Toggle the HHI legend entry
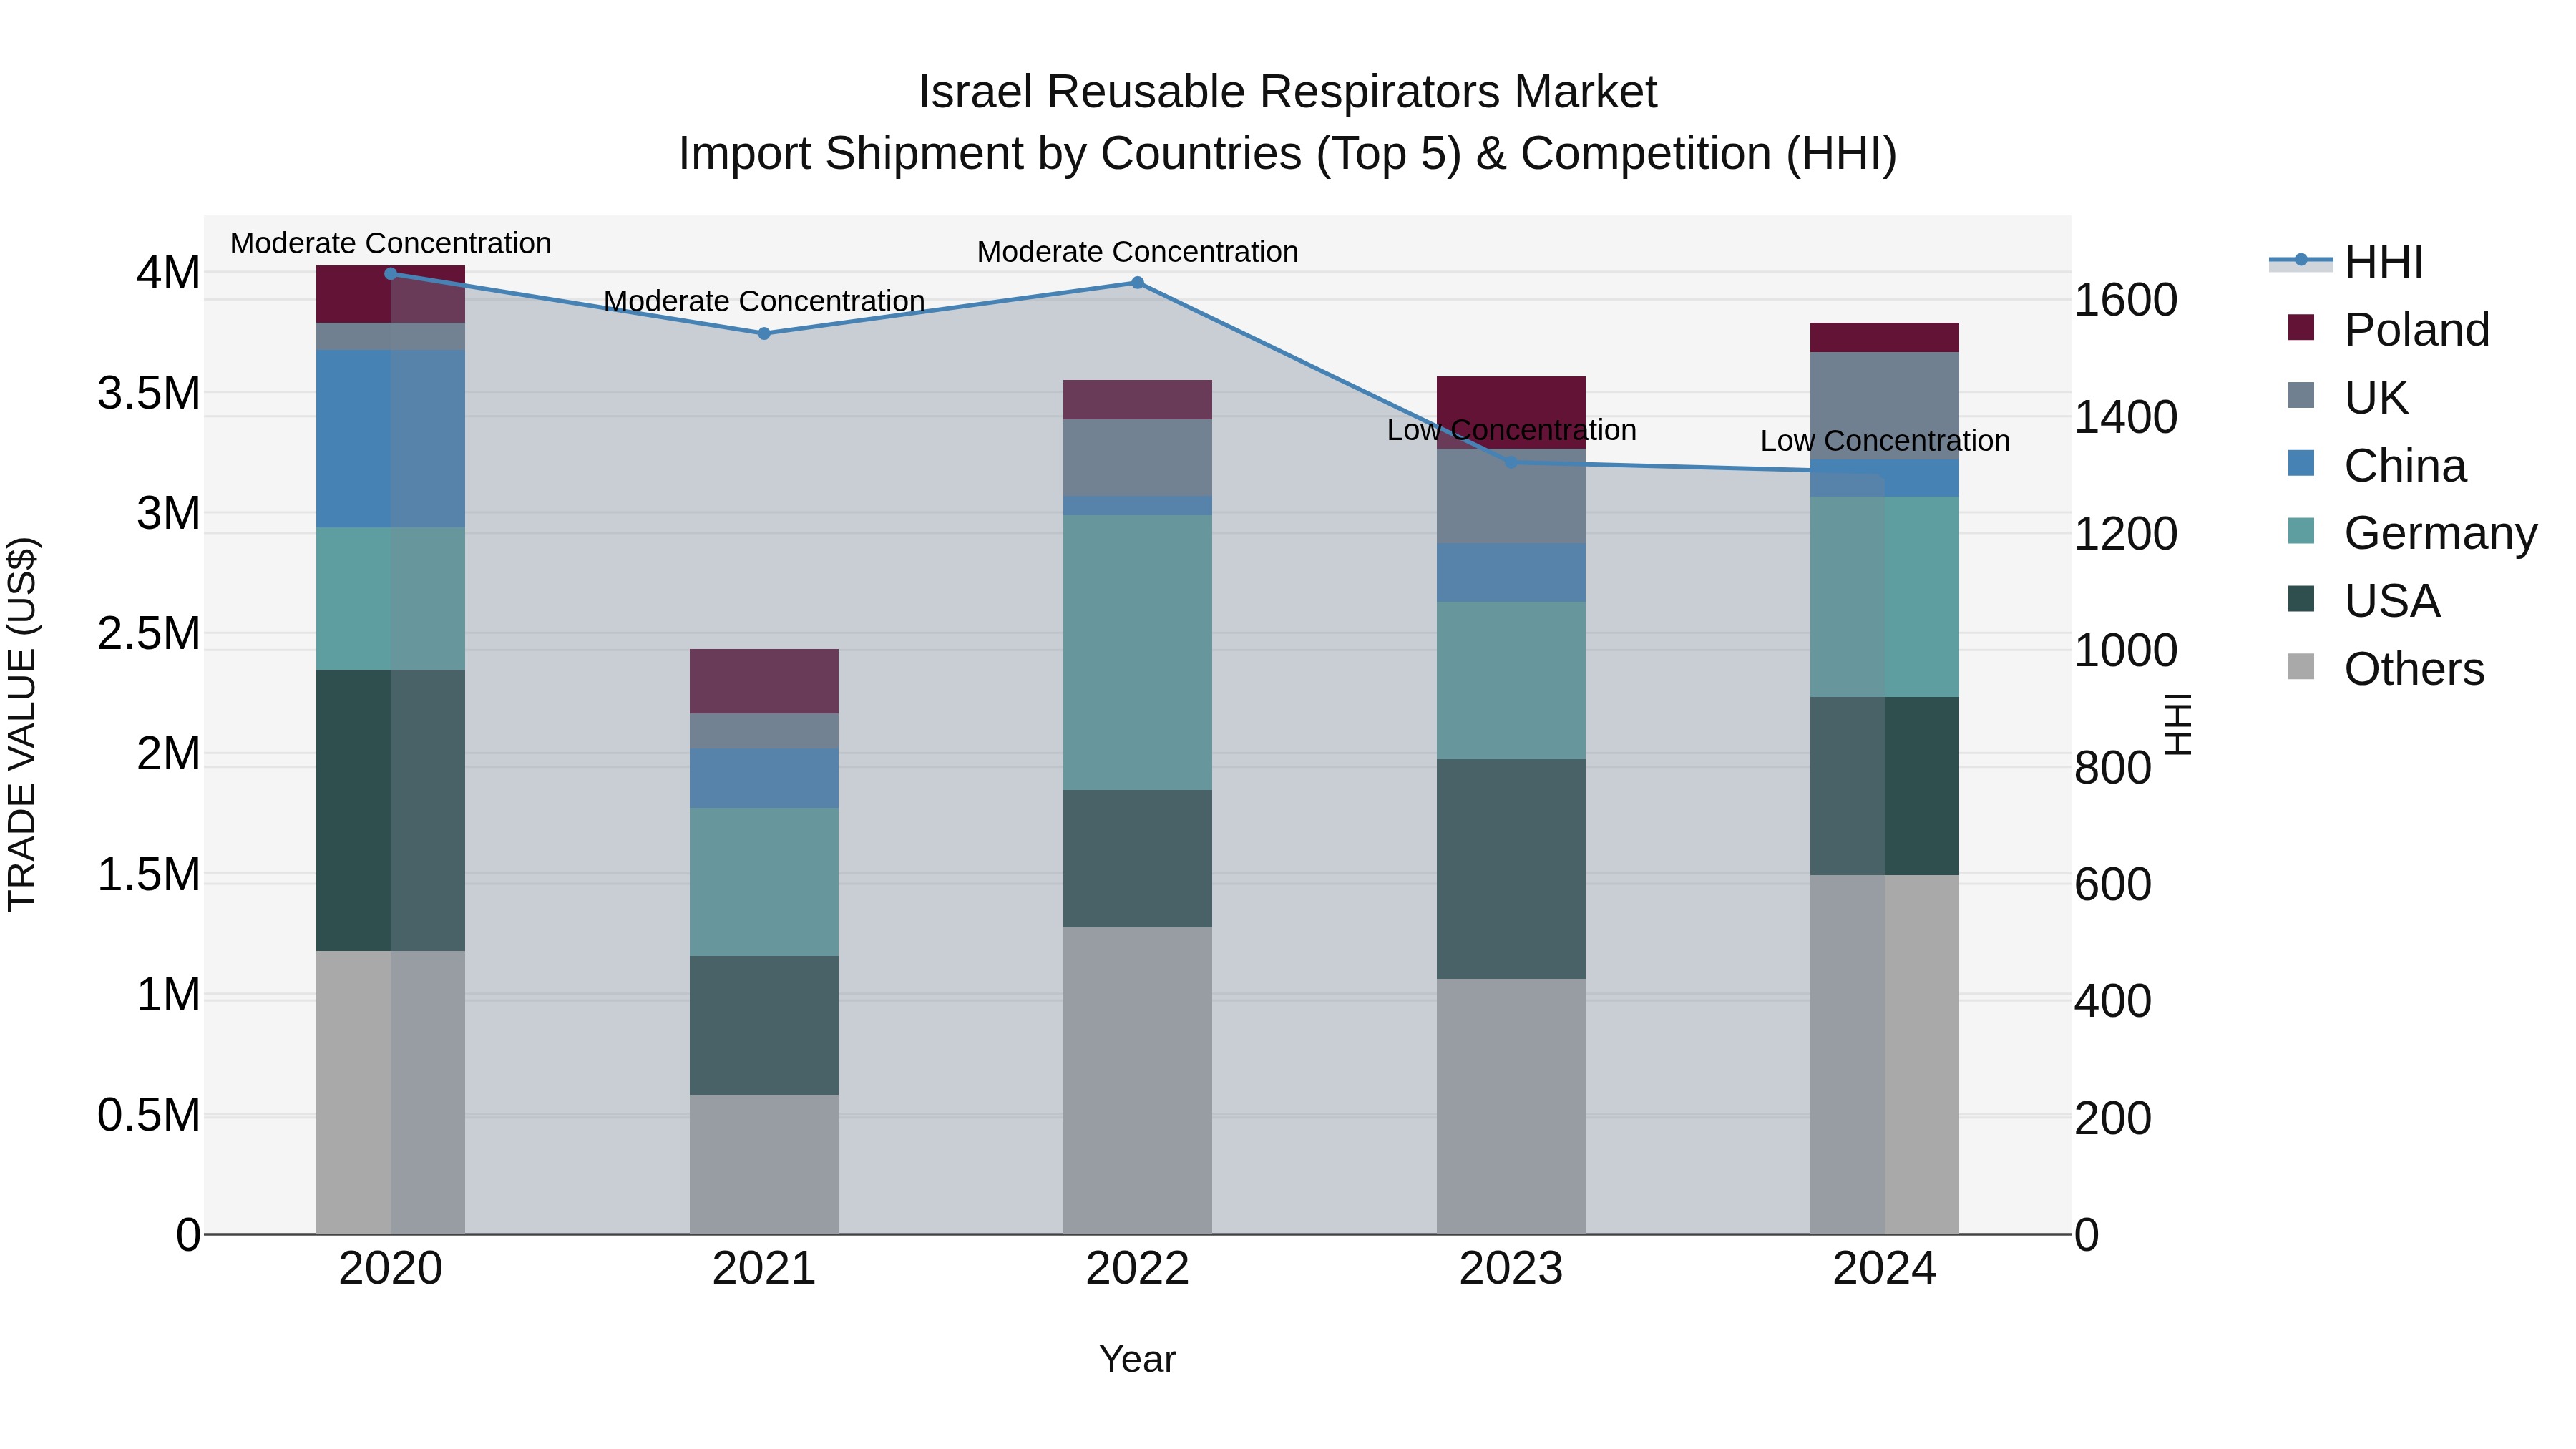Screen dimensions: 2576x1449 (2346, 262)
